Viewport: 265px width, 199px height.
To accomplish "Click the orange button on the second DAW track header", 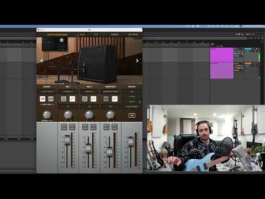I will tap(248, 64).
